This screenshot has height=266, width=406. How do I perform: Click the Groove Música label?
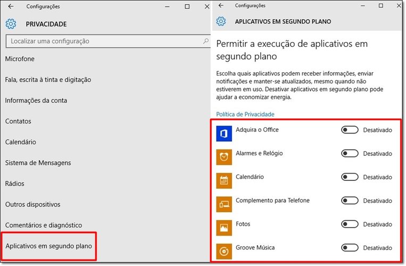255,247
